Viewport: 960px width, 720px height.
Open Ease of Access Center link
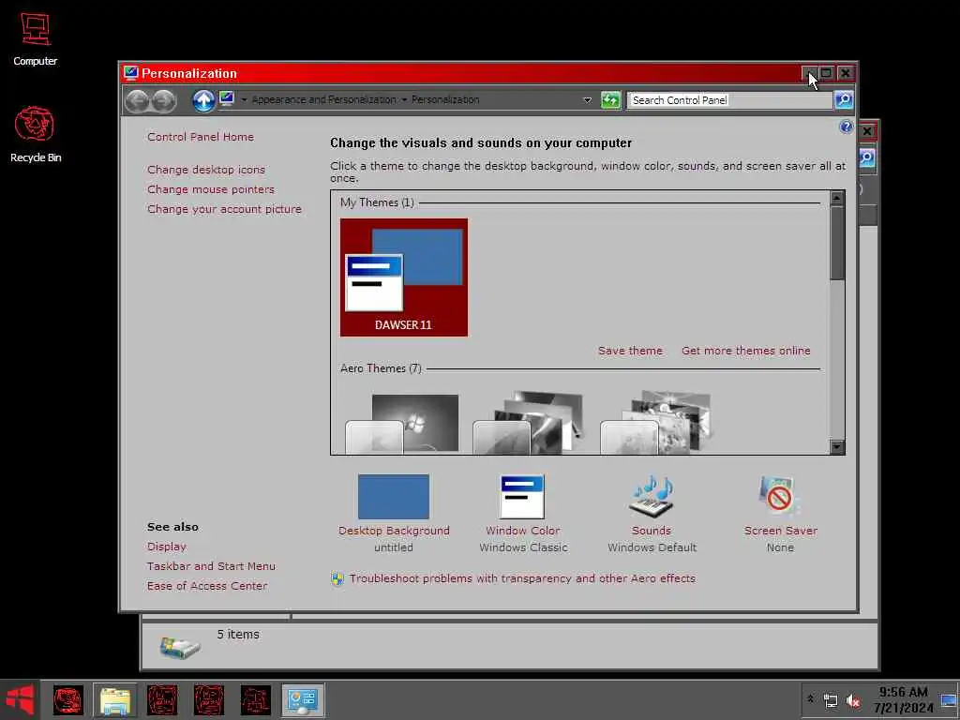(x=207, y=586)
